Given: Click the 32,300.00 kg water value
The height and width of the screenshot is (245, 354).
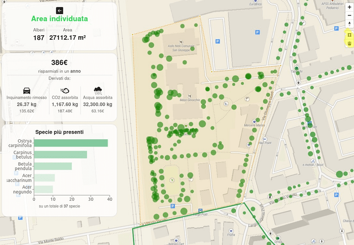Looking at the screenshot, I should (98, 104).
